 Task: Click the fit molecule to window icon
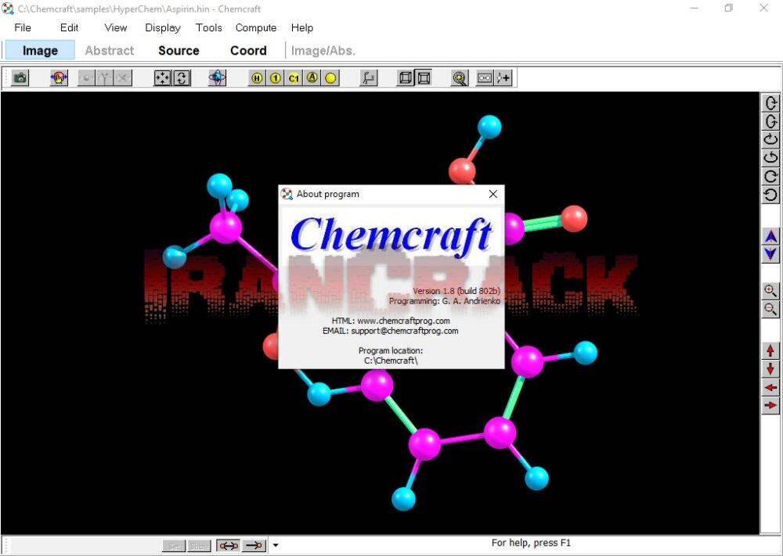pyautogui.click(x=162, y=78)
